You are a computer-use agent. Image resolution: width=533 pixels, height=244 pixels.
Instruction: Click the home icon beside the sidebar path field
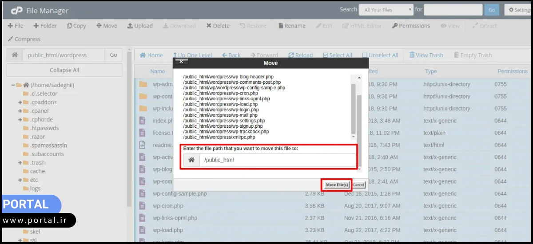point(15,55)
